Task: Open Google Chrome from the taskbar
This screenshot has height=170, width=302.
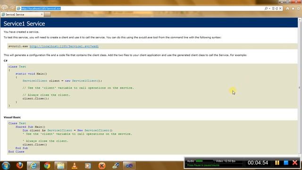Action: 47,166
